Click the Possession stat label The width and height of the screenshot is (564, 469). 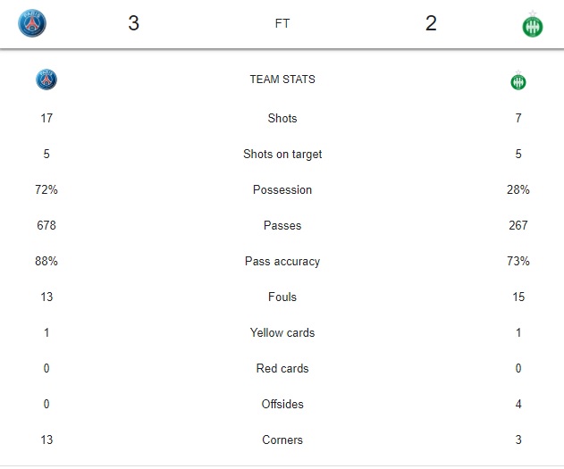point(282,189)
